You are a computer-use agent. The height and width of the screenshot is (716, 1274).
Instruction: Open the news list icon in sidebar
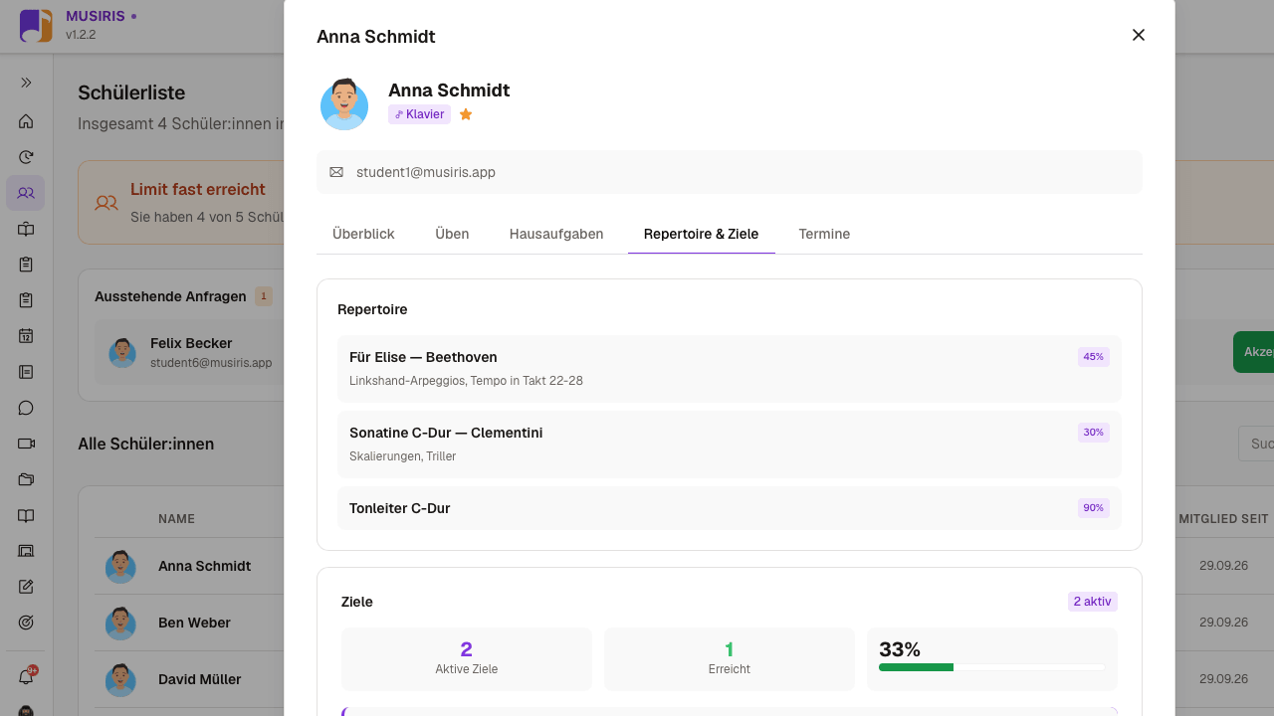click(x=26, y=372)
